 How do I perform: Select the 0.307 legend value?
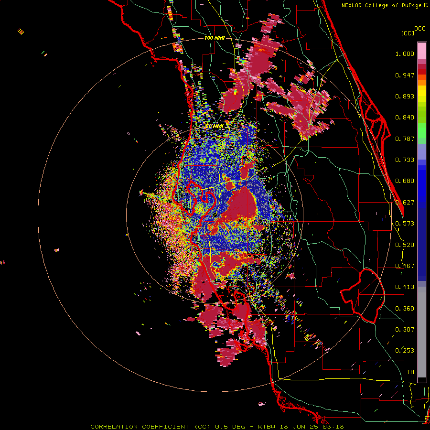point(405,330)
